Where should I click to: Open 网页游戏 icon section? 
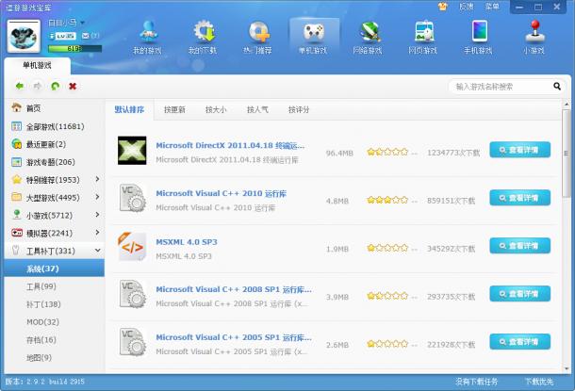click(x=423, y=38)
